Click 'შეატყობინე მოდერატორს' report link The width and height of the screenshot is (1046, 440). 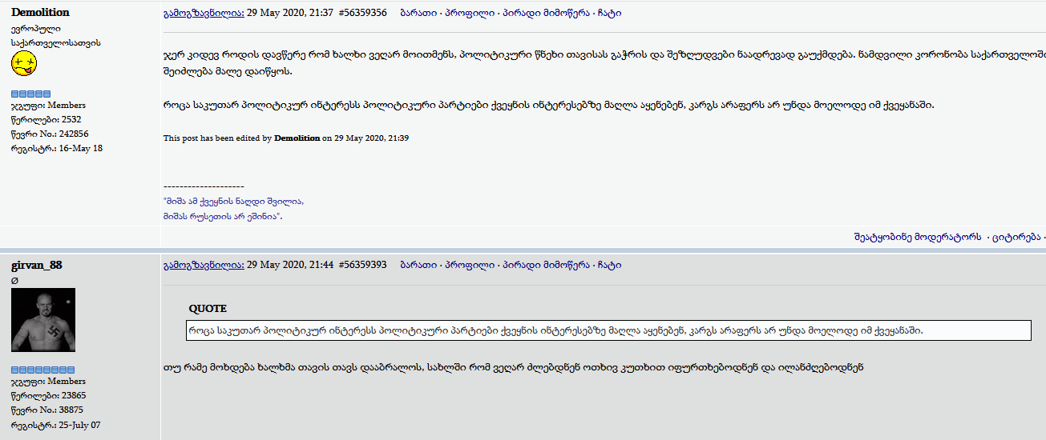click(917, 238)
